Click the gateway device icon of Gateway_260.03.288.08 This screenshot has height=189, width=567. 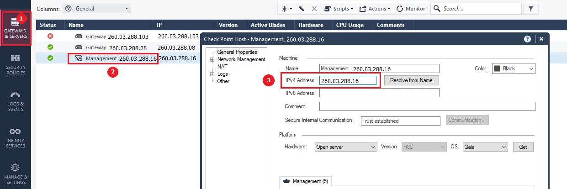tap(79, 47)
